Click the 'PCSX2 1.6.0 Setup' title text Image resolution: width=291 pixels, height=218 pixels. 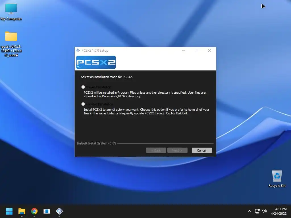95,51
